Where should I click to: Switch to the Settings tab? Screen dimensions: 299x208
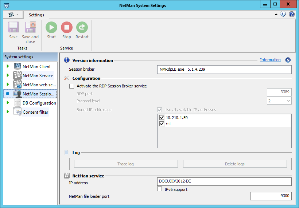click(36, 15)
